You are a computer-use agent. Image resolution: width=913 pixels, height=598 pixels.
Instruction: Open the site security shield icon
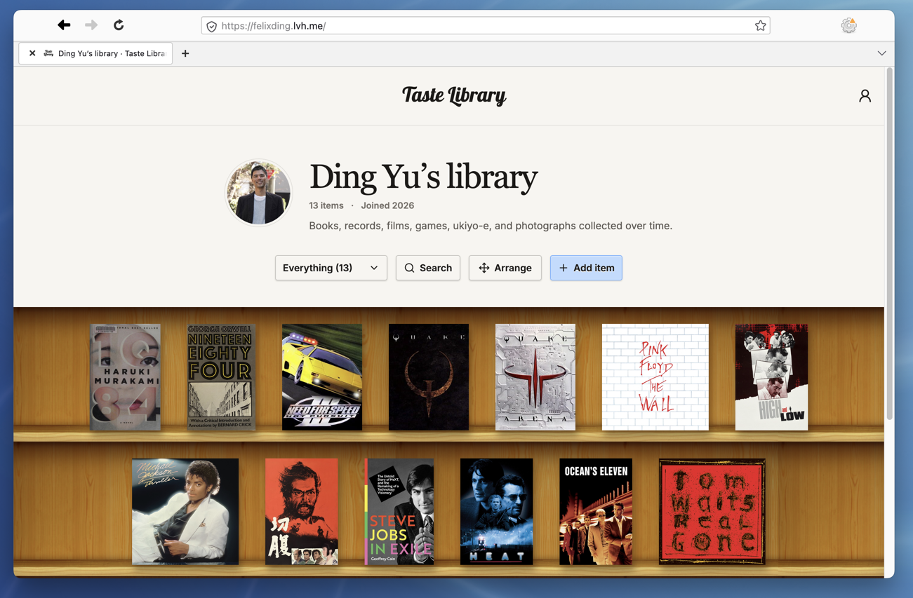pos(211,26)
